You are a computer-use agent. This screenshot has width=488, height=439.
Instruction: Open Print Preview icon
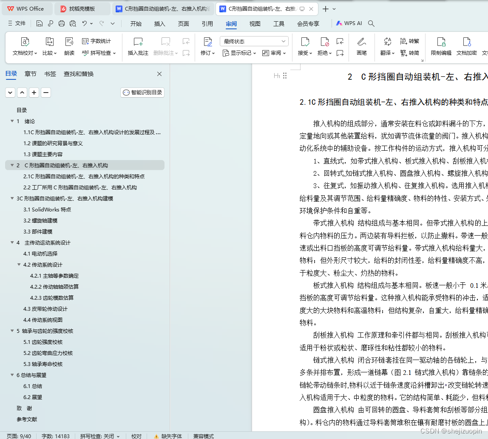tap(73, 23)
